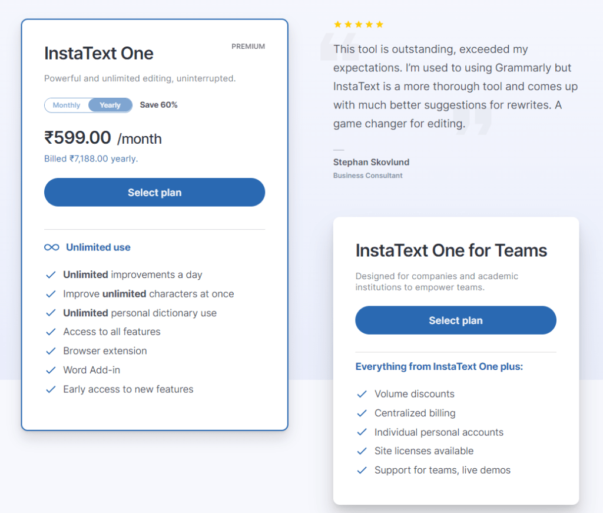Click Site licenses available text
603x513 pixels.
pos(424,451)
